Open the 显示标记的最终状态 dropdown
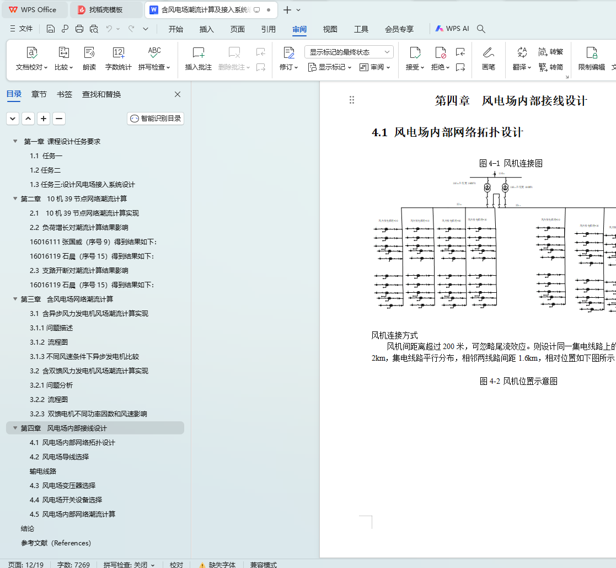The width and height of the screenshot is (616, 568). pyautogui.click(x=349, y=52)
